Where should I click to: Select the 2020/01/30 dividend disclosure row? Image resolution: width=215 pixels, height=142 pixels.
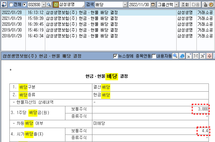pos(107,24)
